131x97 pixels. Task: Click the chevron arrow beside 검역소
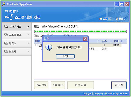28,43
